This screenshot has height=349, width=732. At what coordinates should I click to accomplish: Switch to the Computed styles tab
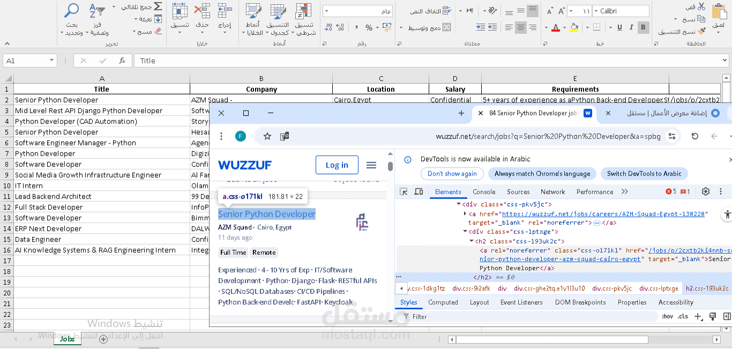pyautogui.click(x=443, y=302)
